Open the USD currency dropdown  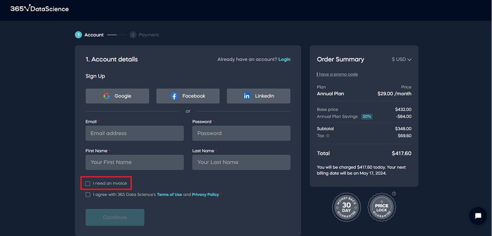click(401, 59)
